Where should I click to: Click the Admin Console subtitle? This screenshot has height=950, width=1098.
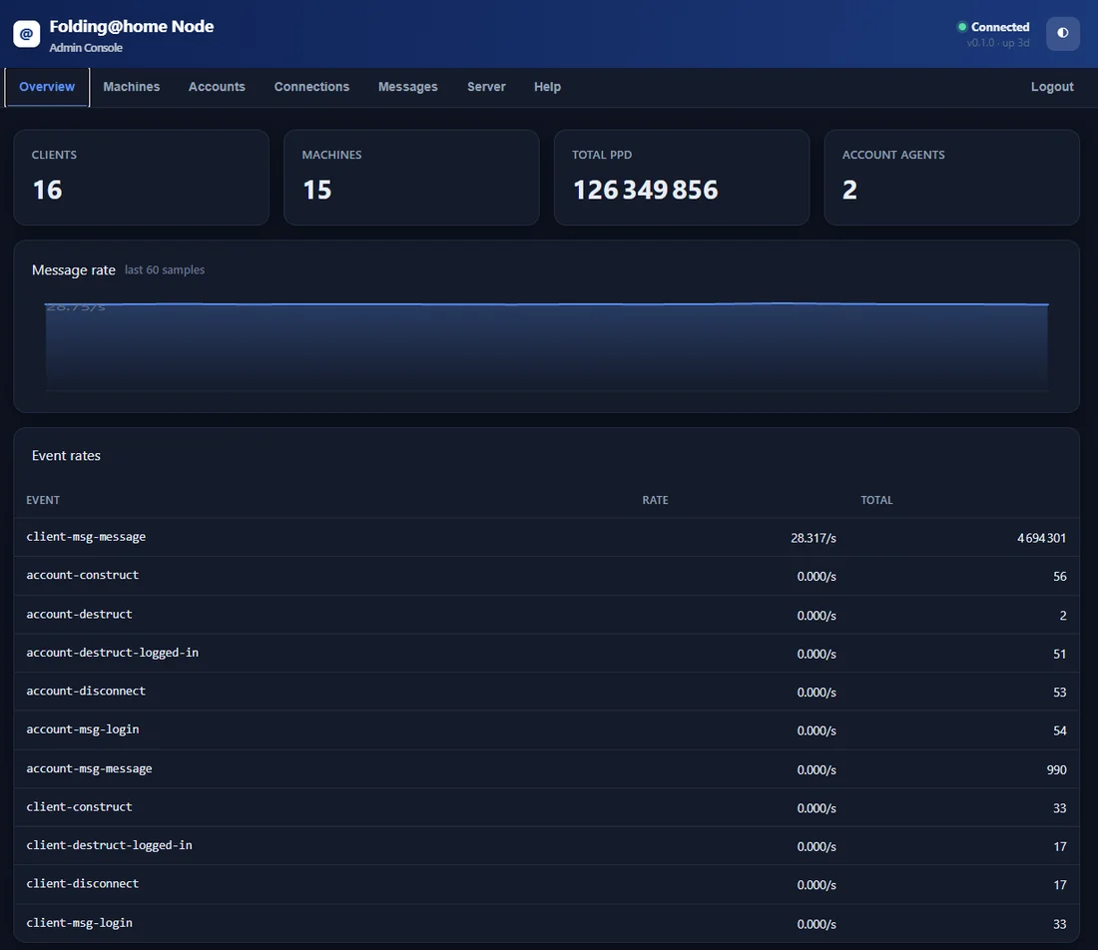coord(86,48)
